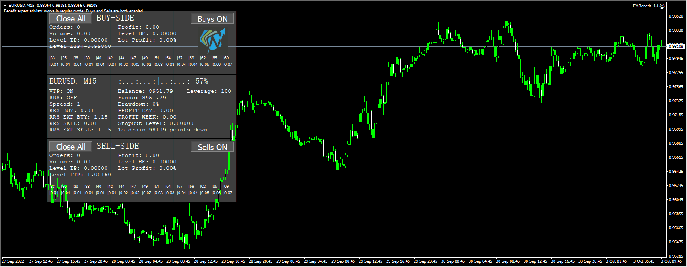687x267 pixels.
Task: Click Lot Profit: 0.00% in the SELL-SIDE panel
Action: pyautogui.click(x=147, y=168)
